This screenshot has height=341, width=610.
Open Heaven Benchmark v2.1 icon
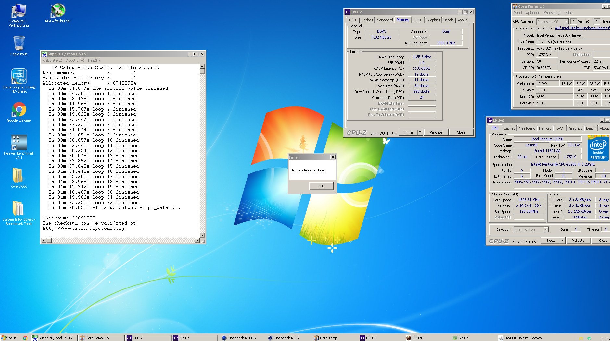19,147
